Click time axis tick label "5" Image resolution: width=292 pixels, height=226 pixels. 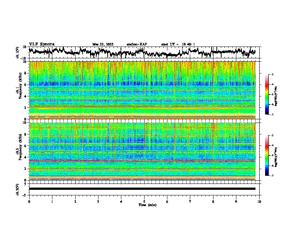point(144,202)
